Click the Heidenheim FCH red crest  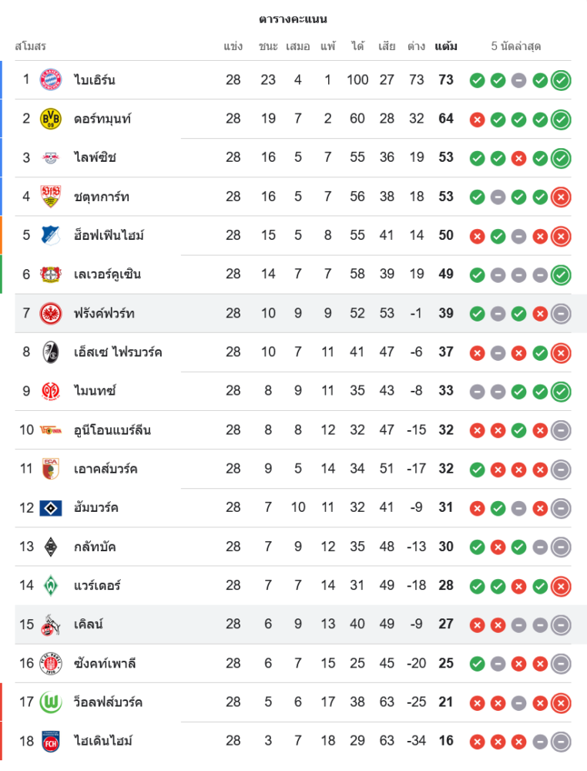[50, 741]
